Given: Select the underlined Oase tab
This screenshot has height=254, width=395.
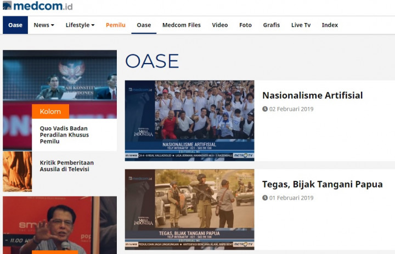Looking at the screenshot, I should (x=144, y=25).
